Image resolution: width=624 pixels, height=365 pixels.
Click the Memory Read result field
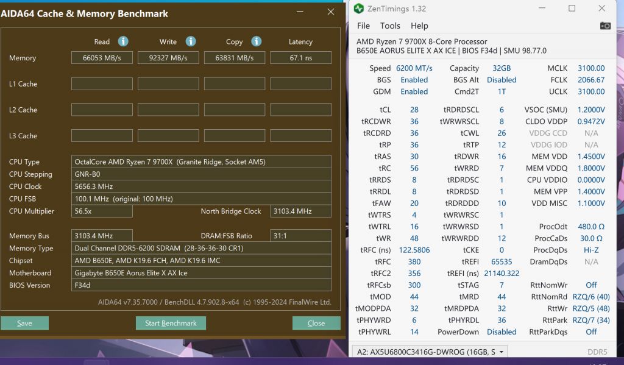[102, 58]
